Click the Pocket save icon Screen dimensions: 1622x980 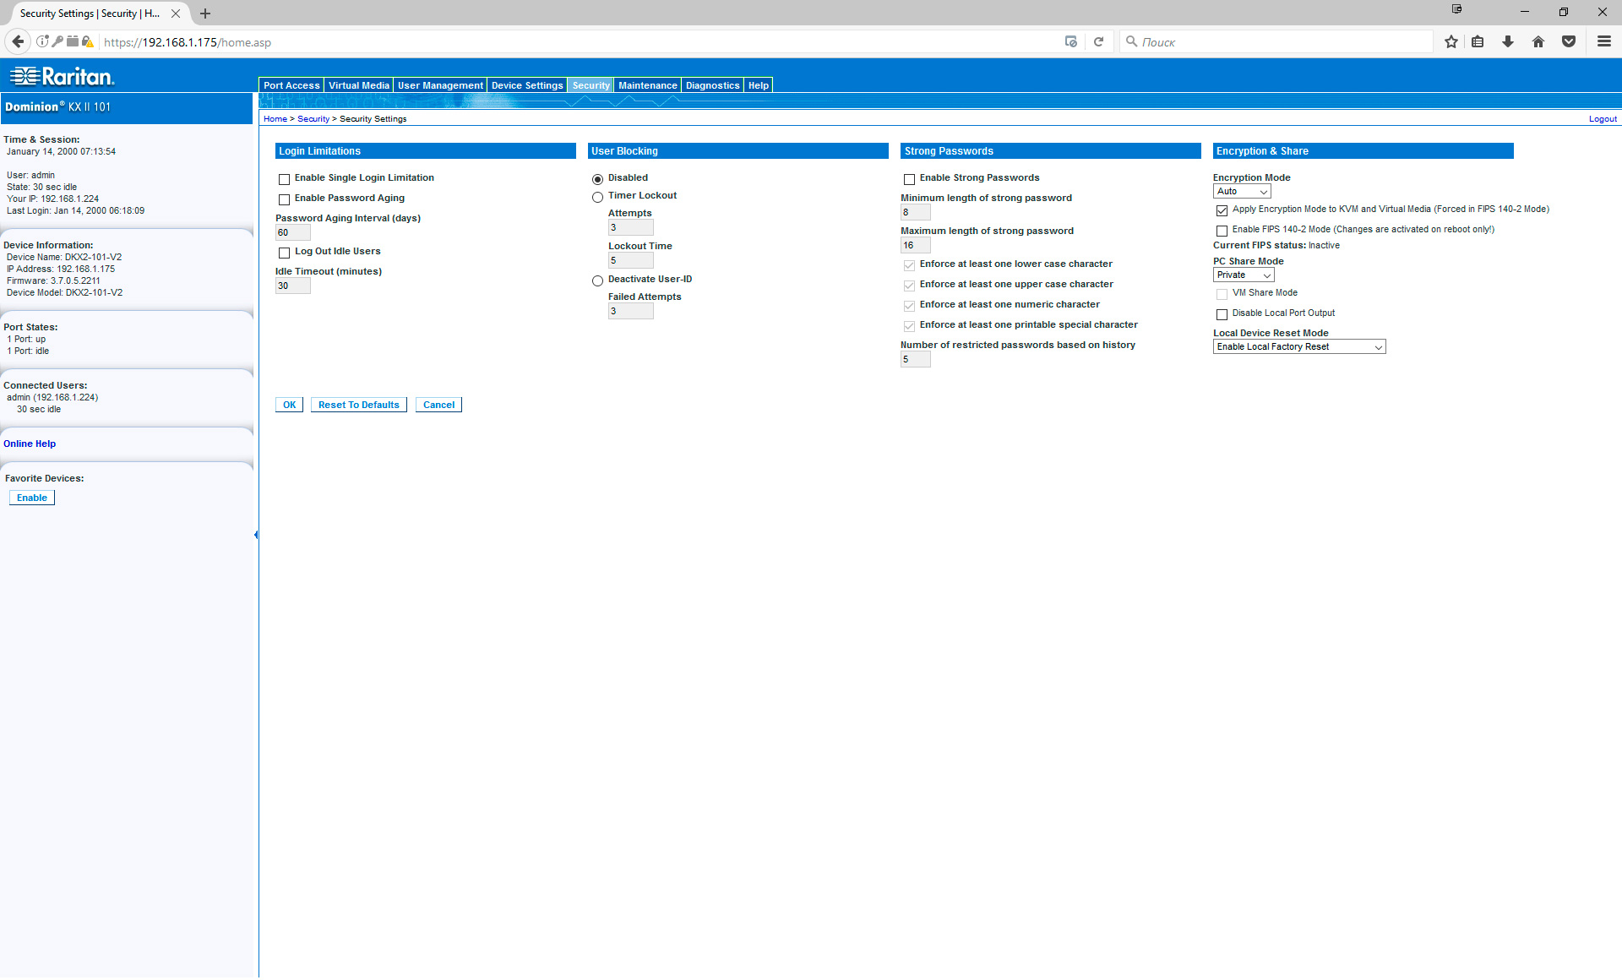click(x=1569, y=41)
